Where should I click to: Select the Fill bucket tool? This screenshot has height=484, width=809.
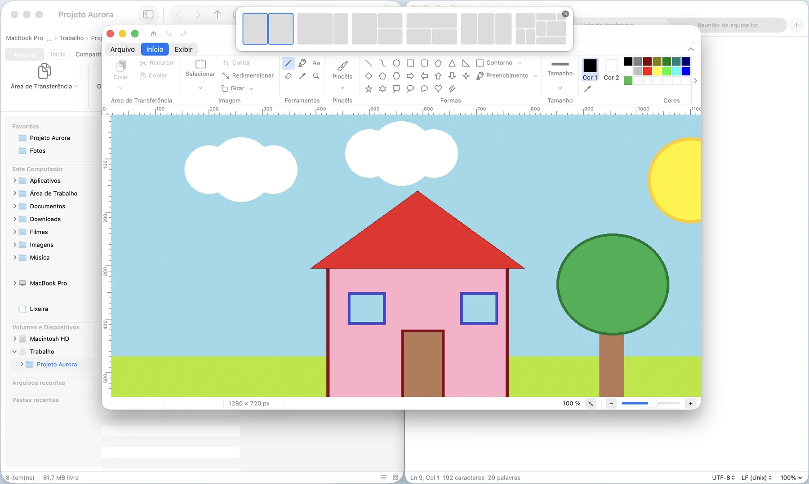[x=302, y=63]
